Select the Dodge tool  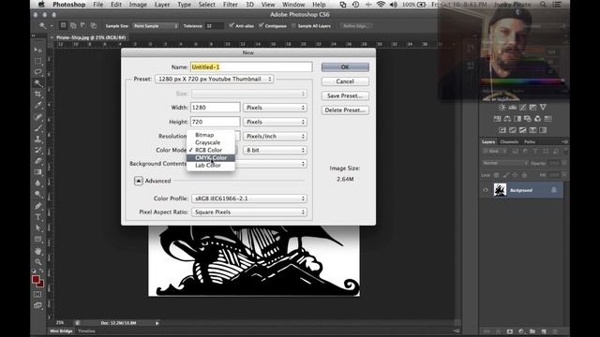[x=37, y=195]
